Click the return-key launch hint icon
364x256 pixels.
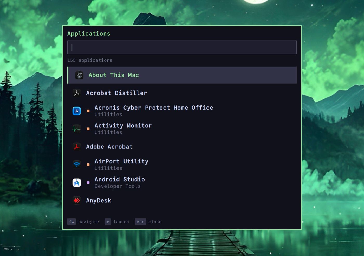(108, 222)
